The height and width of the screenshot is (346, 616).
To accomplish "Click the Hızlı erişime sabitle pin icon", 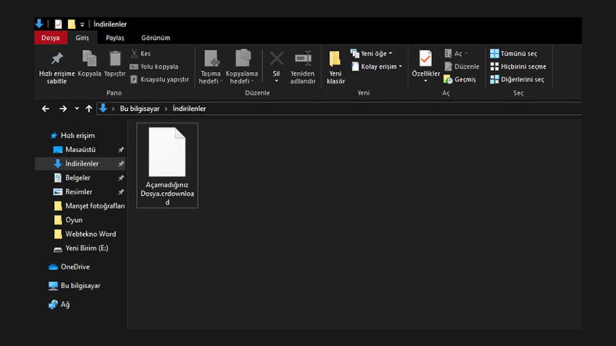I will coord(57,59).
